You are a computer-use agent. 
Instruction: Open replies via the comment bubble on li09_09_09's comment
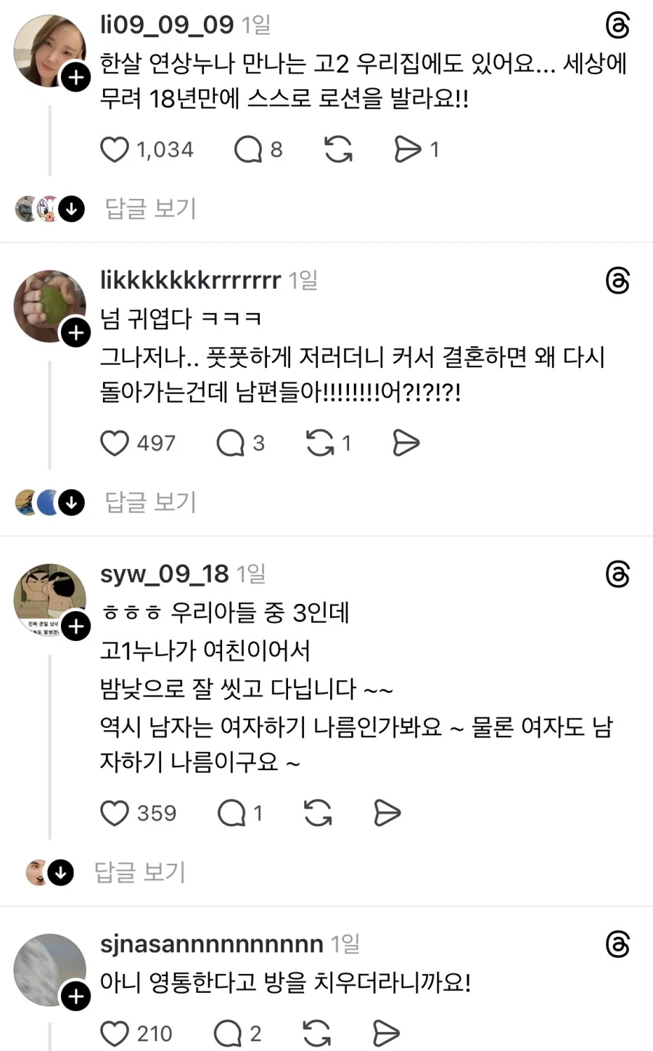(248, 149)
